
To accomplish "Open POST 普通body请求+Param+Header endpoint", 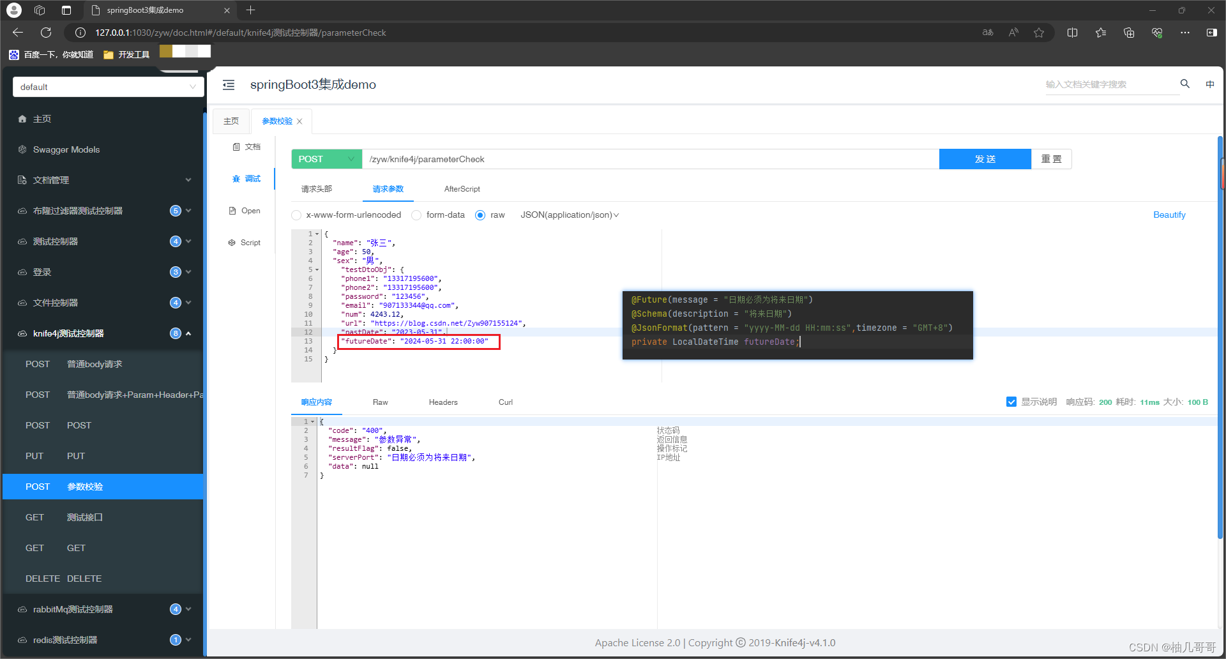I will tap(102, 395).
